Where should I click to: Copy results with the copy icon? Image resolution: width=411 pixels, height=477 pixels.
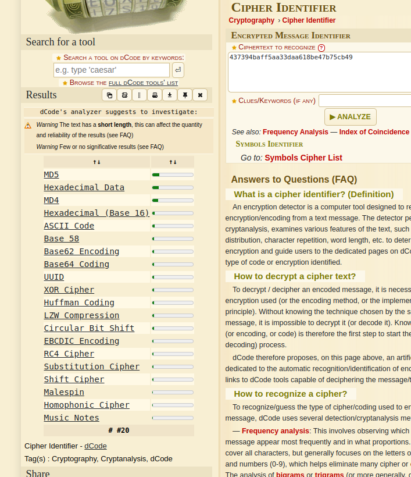coord(109,95)
